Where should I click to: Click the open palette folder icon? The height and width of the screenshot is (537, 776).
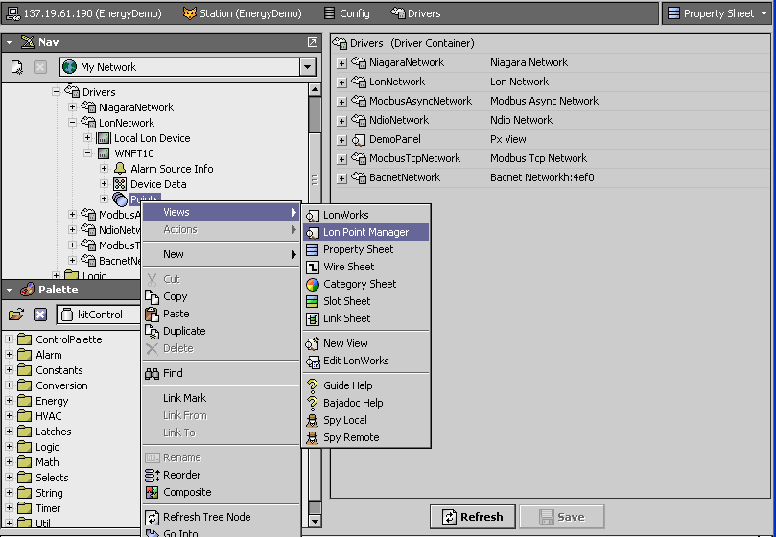point(16,315)
